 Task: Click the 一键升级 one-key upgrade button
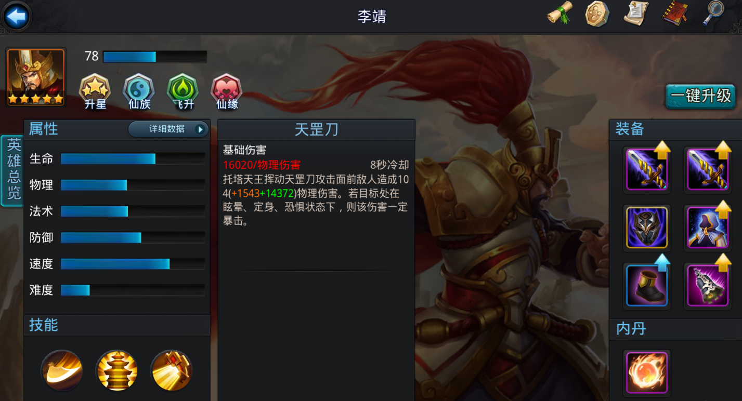tap(700, 96)
